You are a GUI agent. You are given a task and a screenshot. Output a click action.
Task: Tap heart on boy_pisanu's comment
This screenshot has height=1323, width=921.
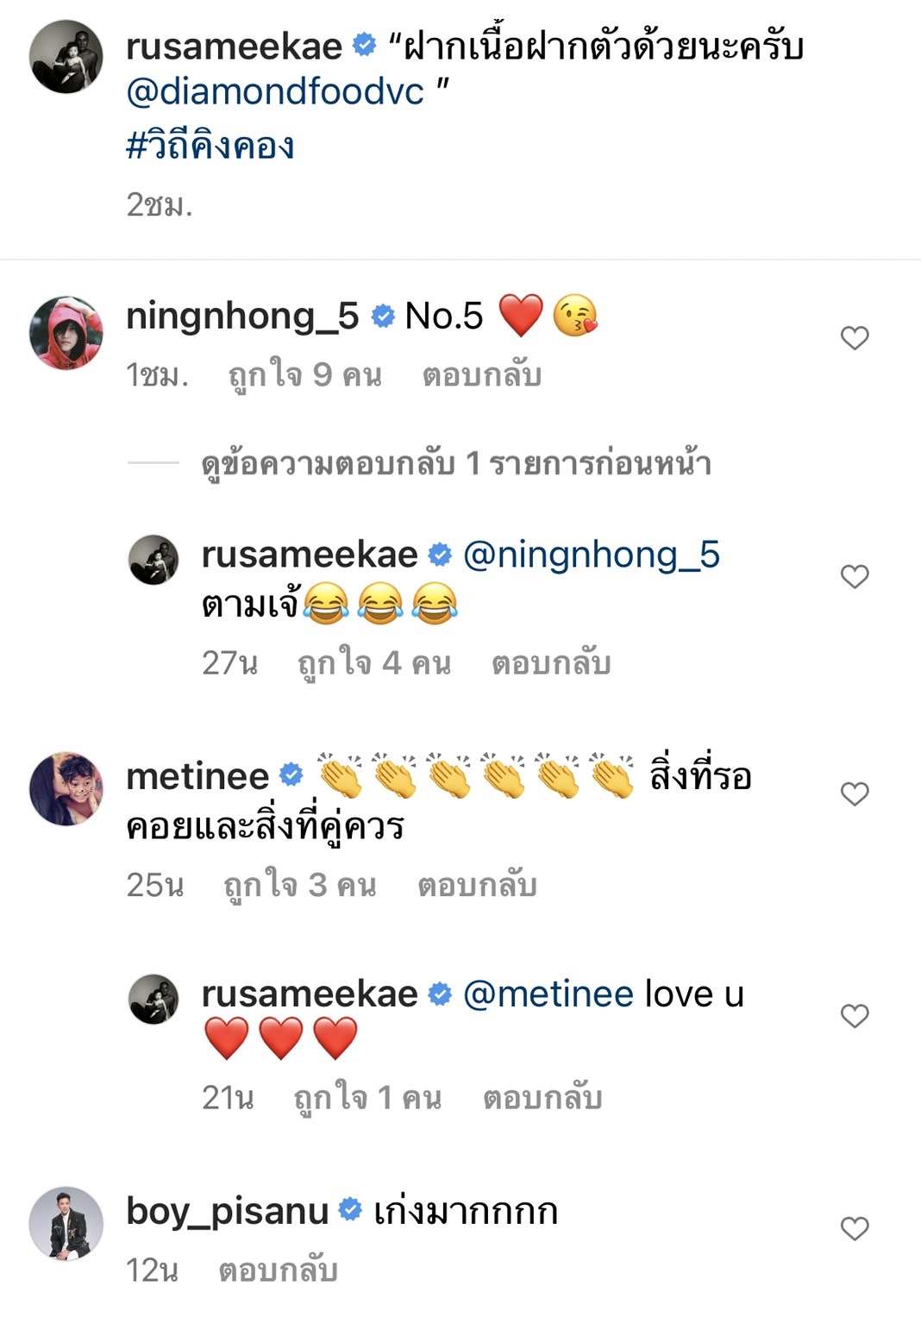pyautogui.click(x=854, y=1228)
